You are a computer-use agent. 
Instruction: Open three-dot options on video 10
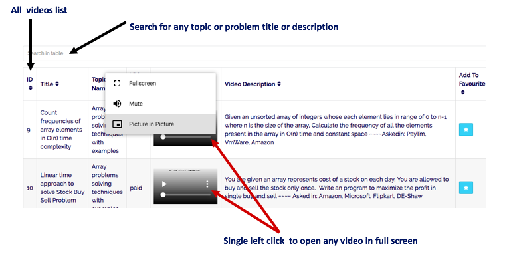[207, 184]
